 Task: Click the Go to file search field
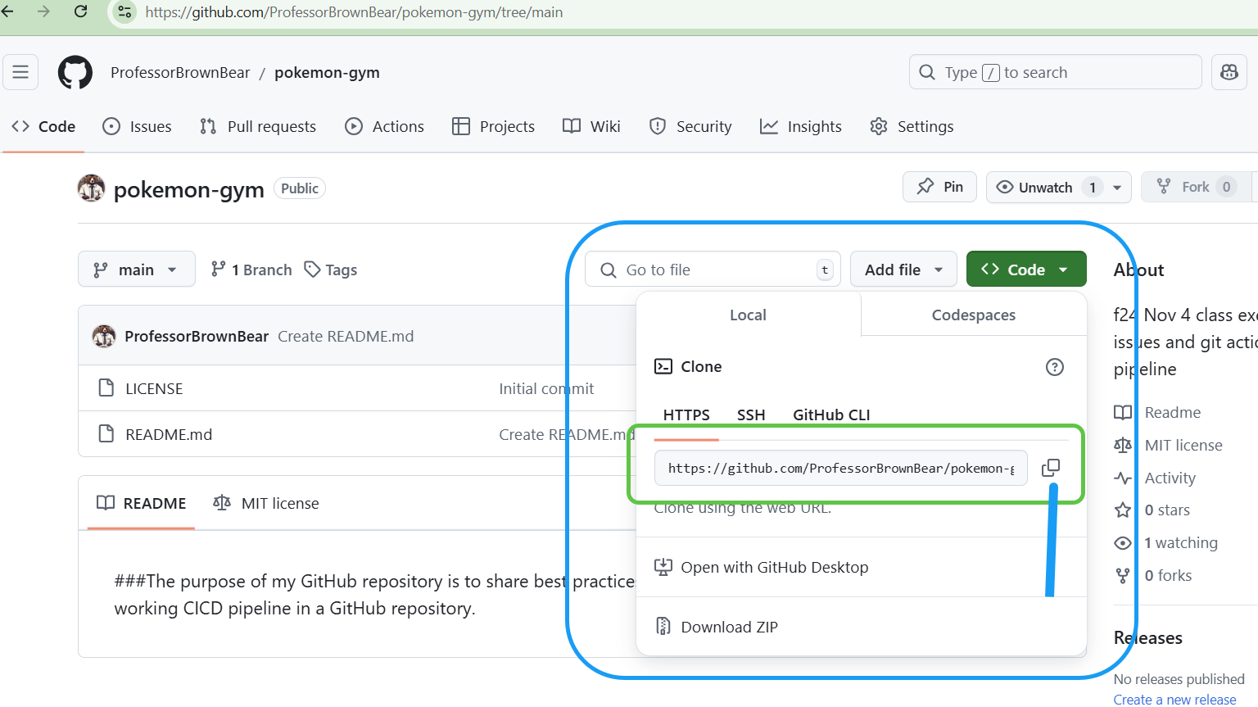coord(713,270)
